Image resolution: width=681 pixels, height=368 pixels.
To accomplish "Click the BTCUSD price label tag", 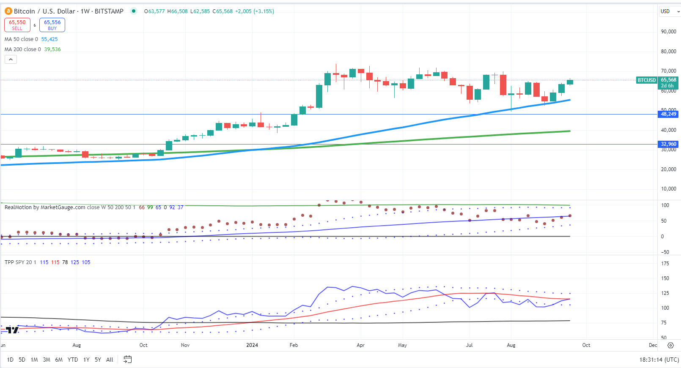I will (647, 80).
